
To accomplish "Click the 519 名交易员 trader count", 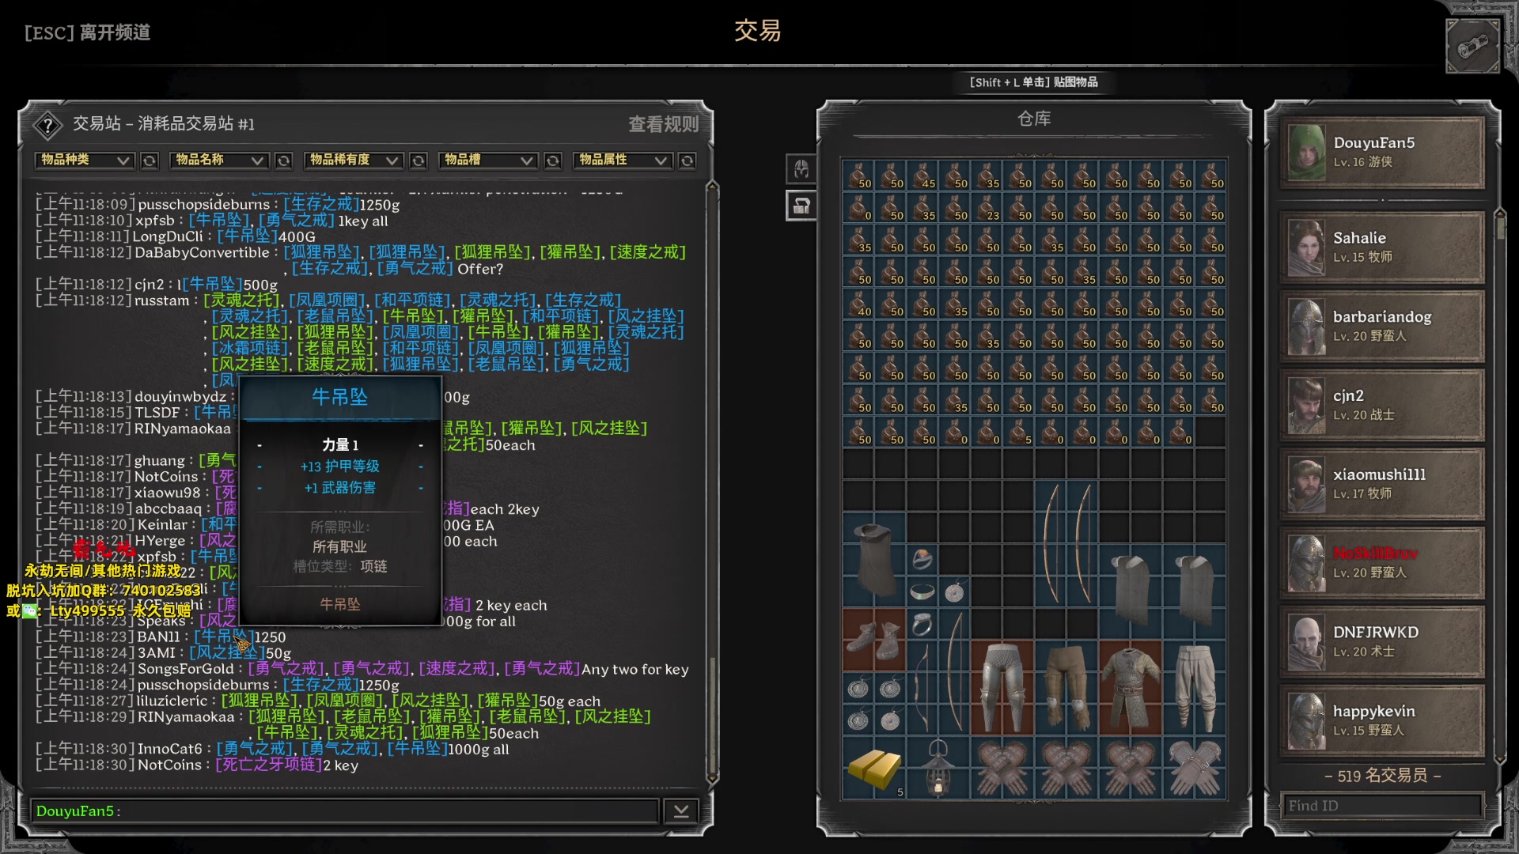I will pos(1382,776).
